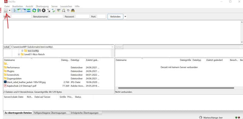Image resolution: width=243 pixels, height=119 pixels.
Task: Toggle processing of transfer queue
Action: (x=39, y=11)
